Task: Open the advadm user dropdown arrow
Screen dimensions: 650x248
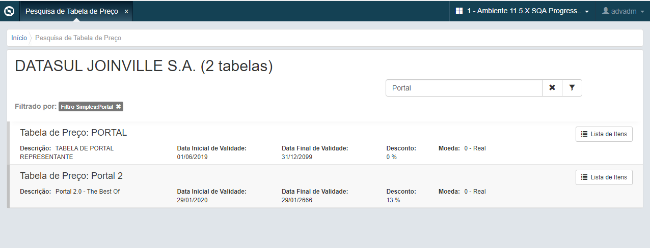Action: coord(642,12)
